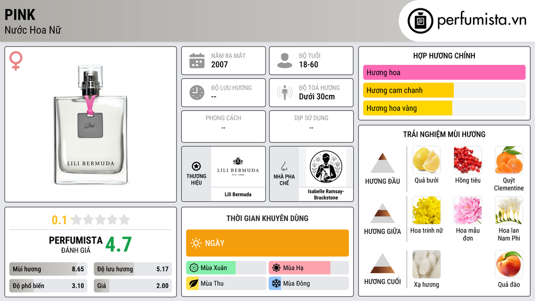Click the Hoa mẫu đơn note image
The width and height of the screenshot is (535, 301).
click(x=468, y=210)
